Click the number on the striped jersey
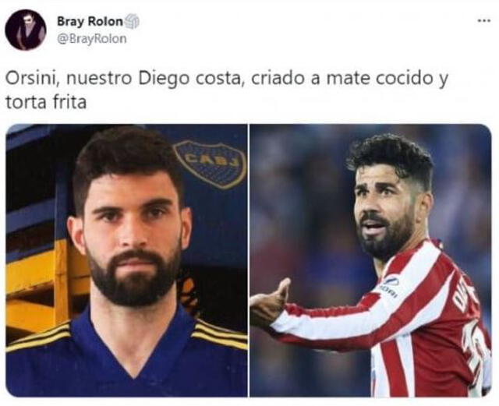The height and width of the screenshot is (406, 499). [x=474, y=350]
